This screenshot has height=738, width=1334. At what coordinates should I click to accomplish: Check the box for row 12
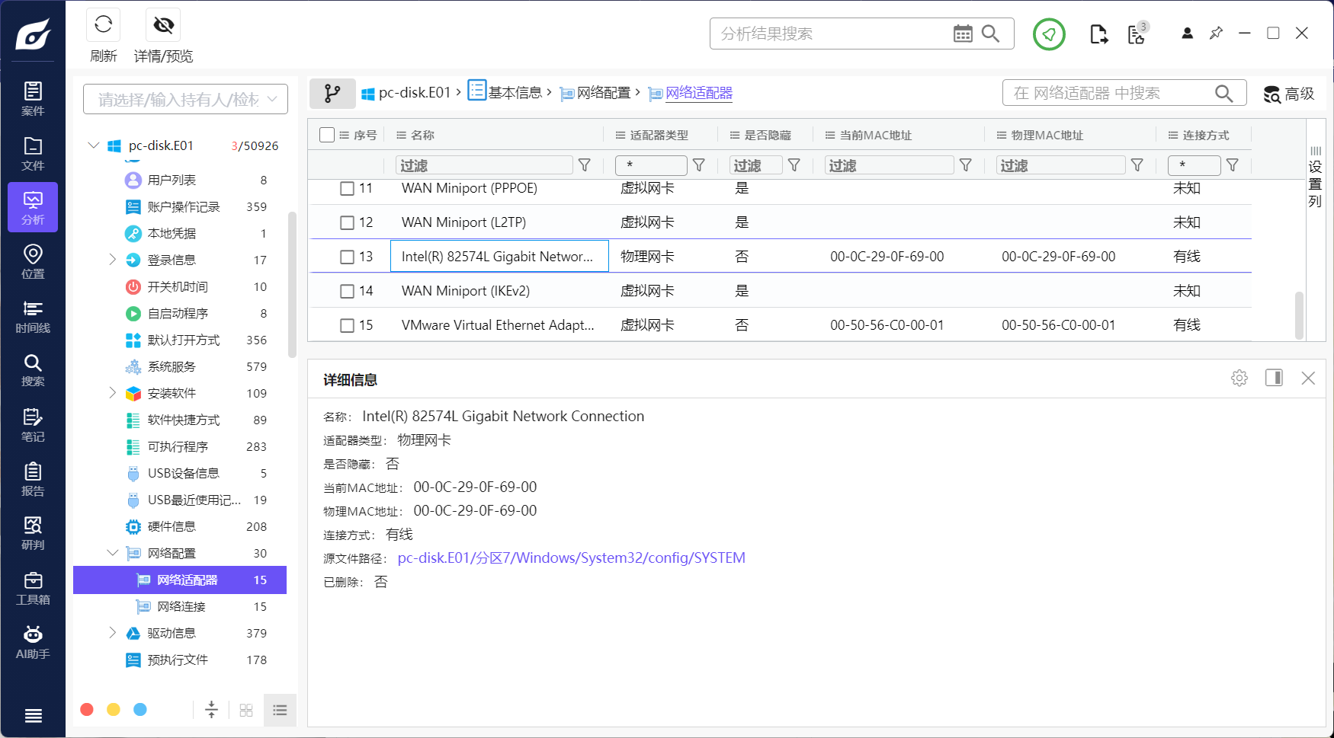click(x=347, y=222)
